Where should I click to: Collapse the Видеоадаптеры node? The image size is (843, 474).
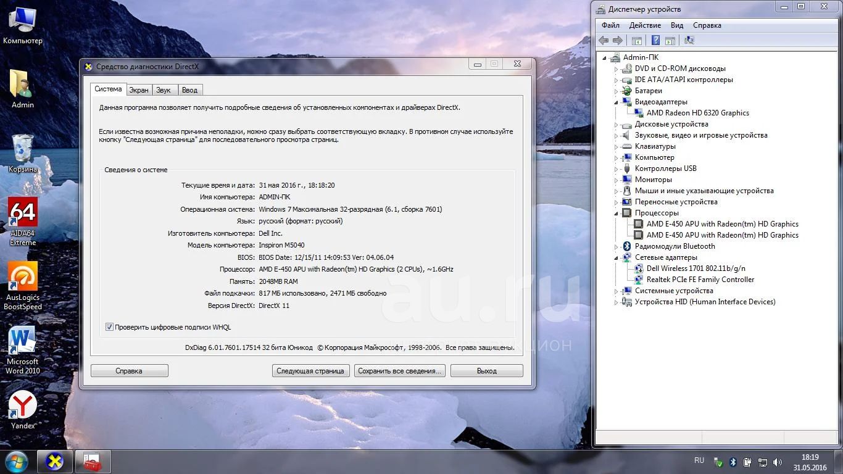(616, 102)
